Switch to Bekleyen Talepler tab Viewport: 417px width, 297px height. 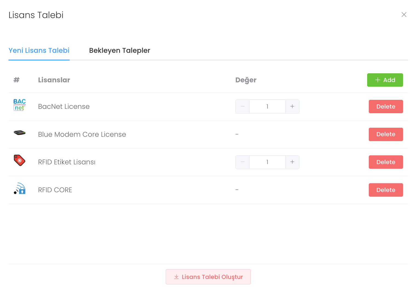pyautogui.click(x=119, y=51)
